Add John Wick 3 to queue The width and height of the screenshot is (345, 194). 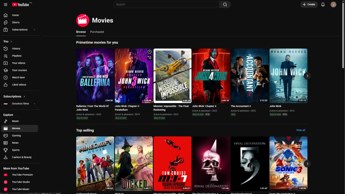tap(150, 57)
